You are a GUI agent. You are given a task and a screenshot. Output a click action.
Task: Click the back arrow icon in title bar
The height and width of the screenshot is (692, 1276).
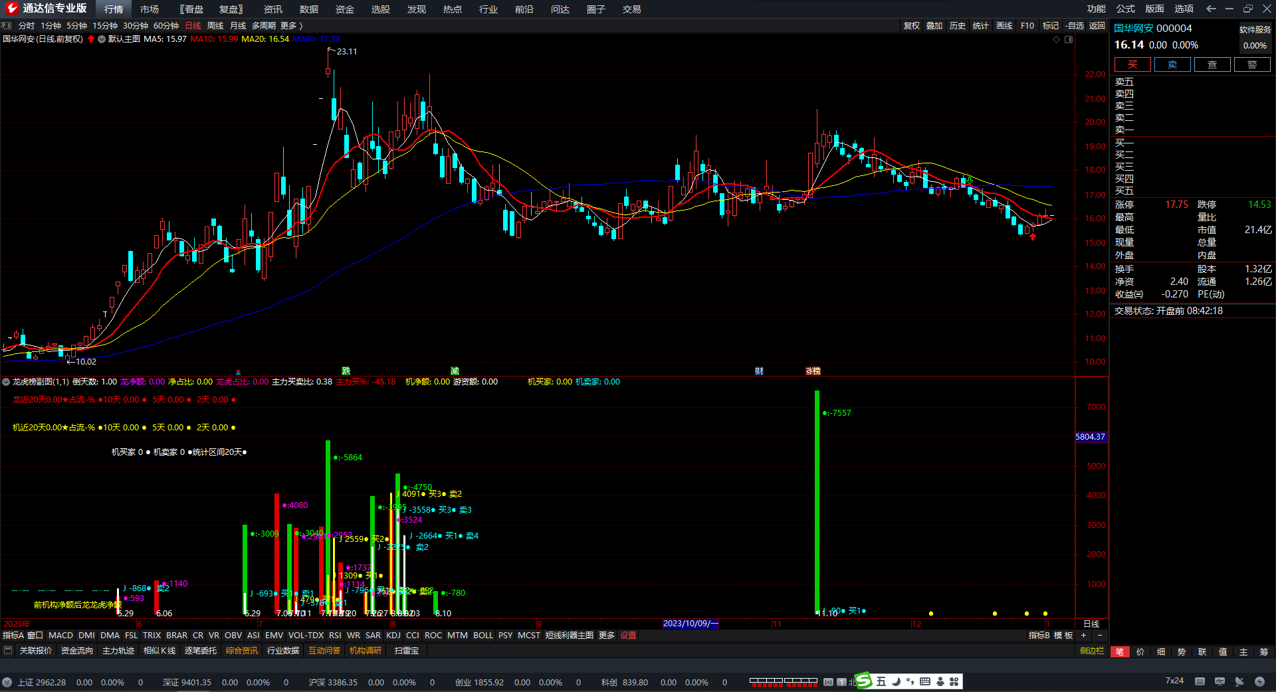1211,9
